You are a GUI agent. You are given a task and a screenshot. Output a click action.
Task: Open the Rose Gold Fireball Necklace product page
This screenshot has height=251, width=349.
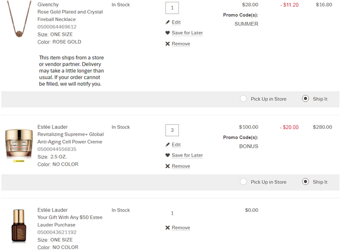pyautogui.click(x=70, y=15)
